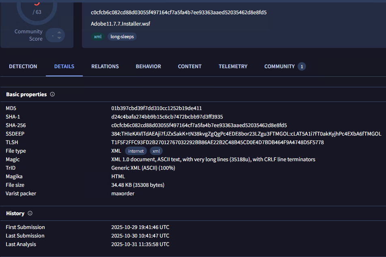This screenshot has height=257, width=386.
Task: Click the xml tag under the filename
Action: (x=98, y=37)
